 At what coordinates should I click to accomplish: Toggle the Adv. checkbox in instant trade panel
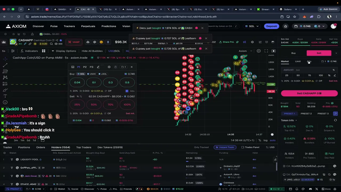pos(127,91)
